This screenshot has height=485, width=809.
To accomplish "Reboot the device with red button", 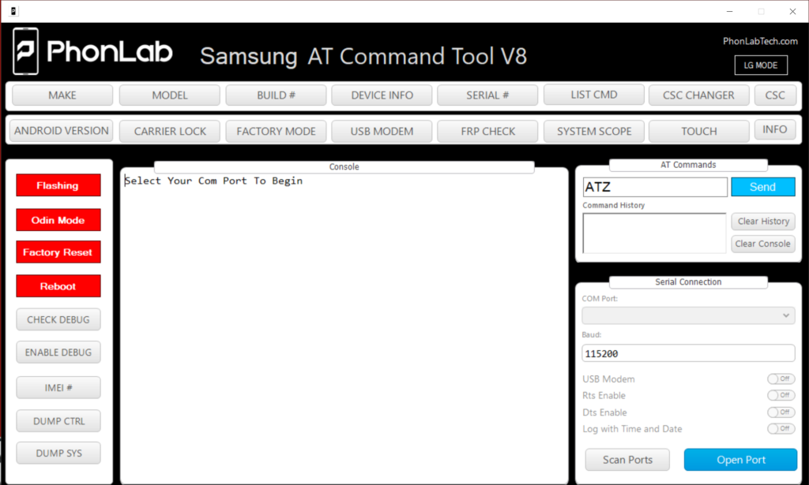I will [58, 286].
